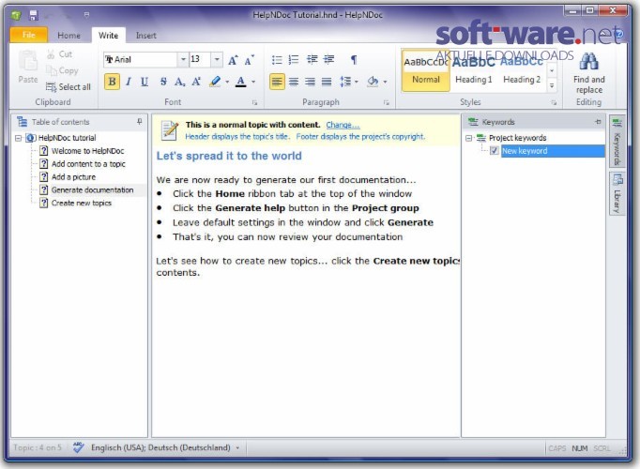The height and width of the screenshot is (469, 640).
Task: Apply the Heading 2 style
Action: [522, 70]
